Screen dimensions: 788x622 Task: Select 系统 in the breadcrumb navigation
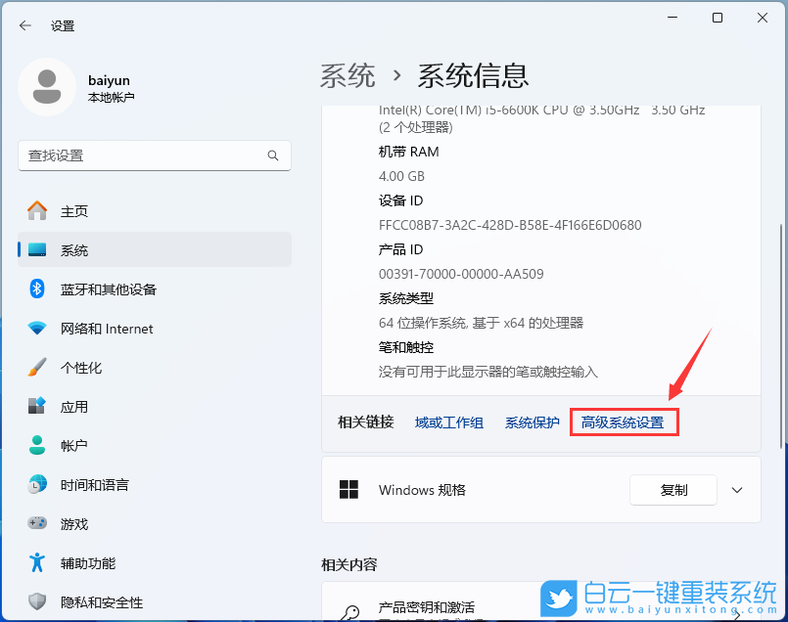coord(348,74)
